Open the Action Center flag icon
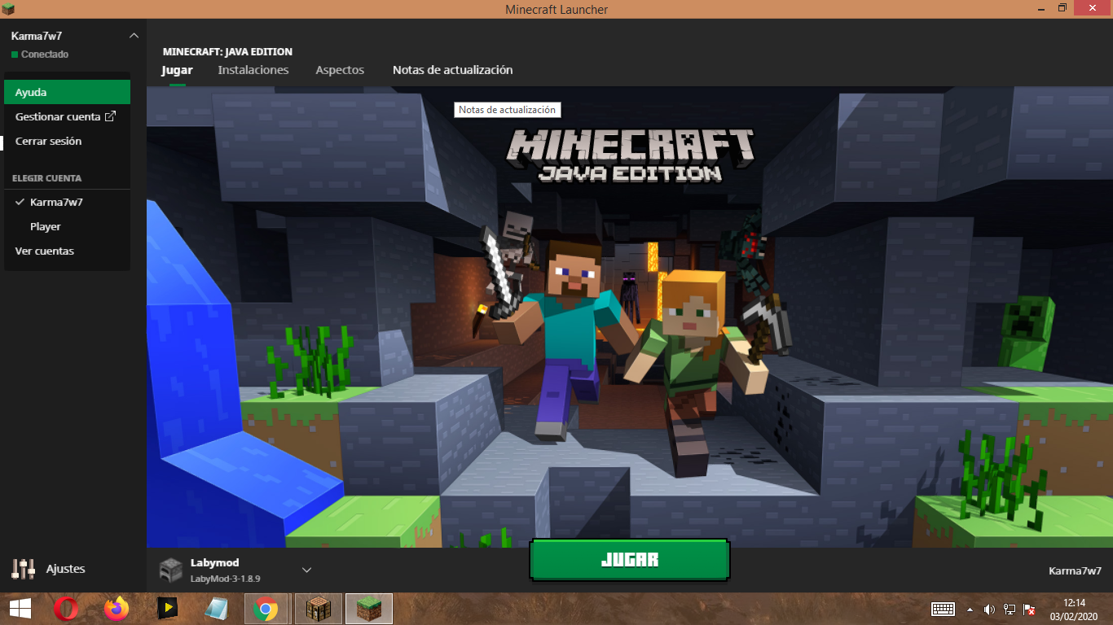Image resolution: width=1113 pixels, height=625 pixels. tap(1030, 609)
